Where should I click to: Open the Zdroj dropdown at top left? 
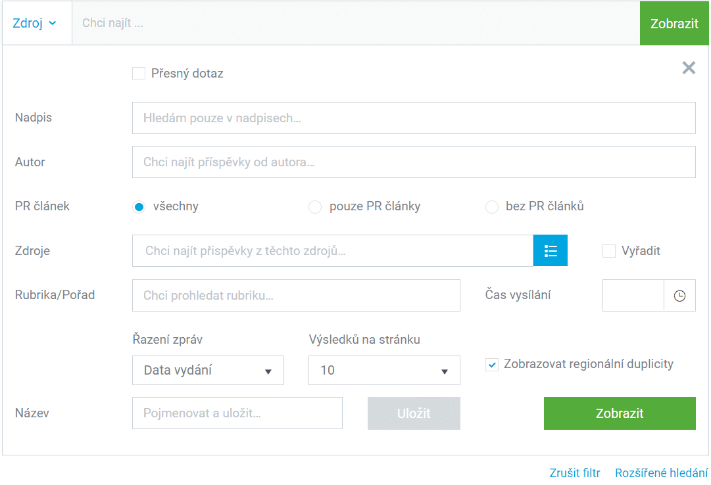[34, 23]
